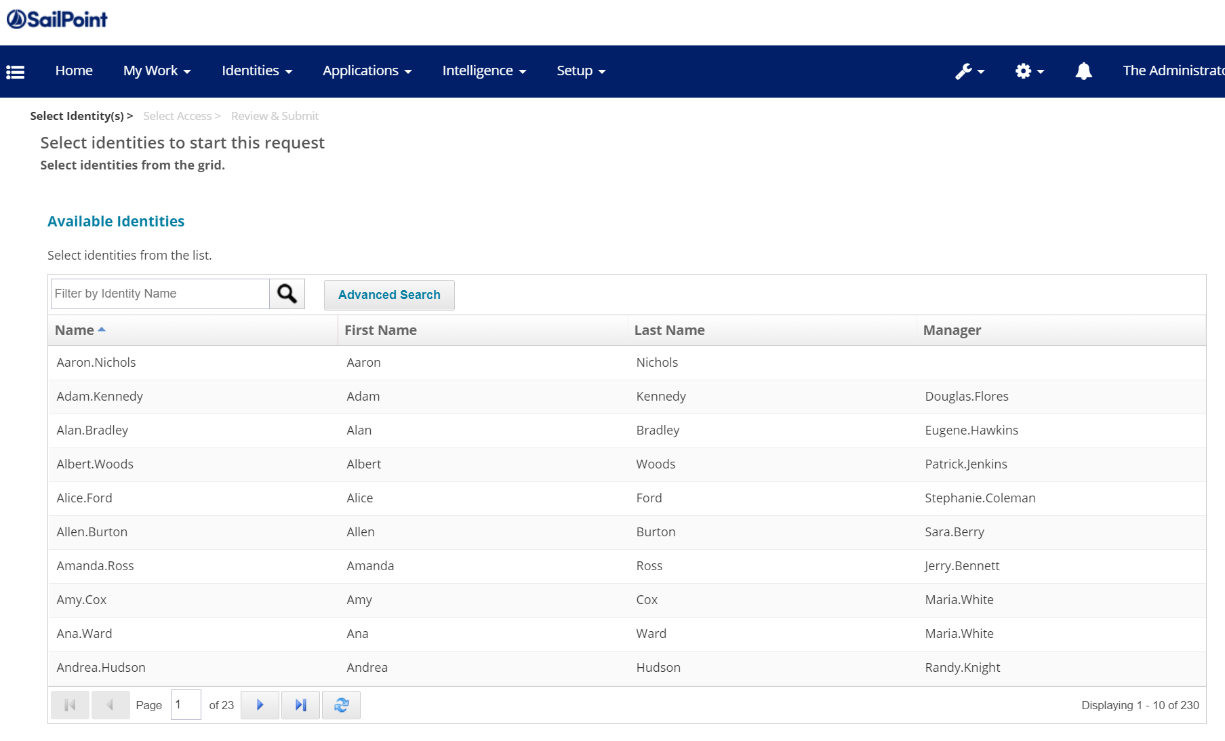Go to next page arrow
The image size is (1225, 741).
pos(260,705)
